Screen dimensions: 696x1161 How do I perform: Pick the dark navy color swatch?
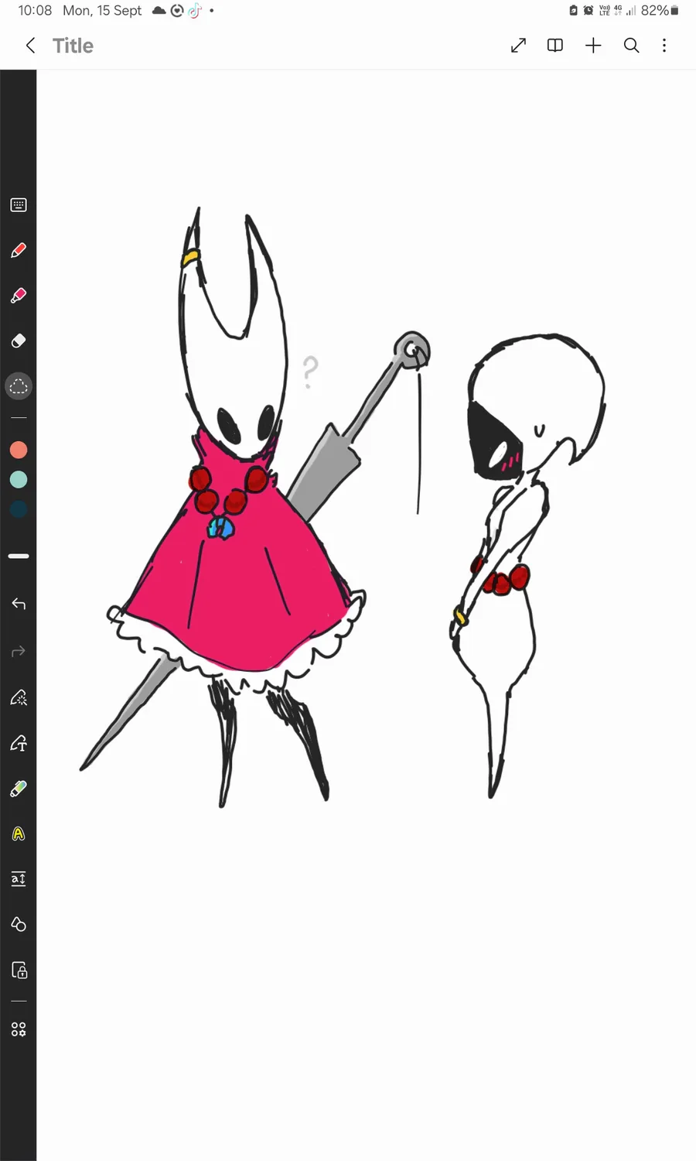point(19,509)
